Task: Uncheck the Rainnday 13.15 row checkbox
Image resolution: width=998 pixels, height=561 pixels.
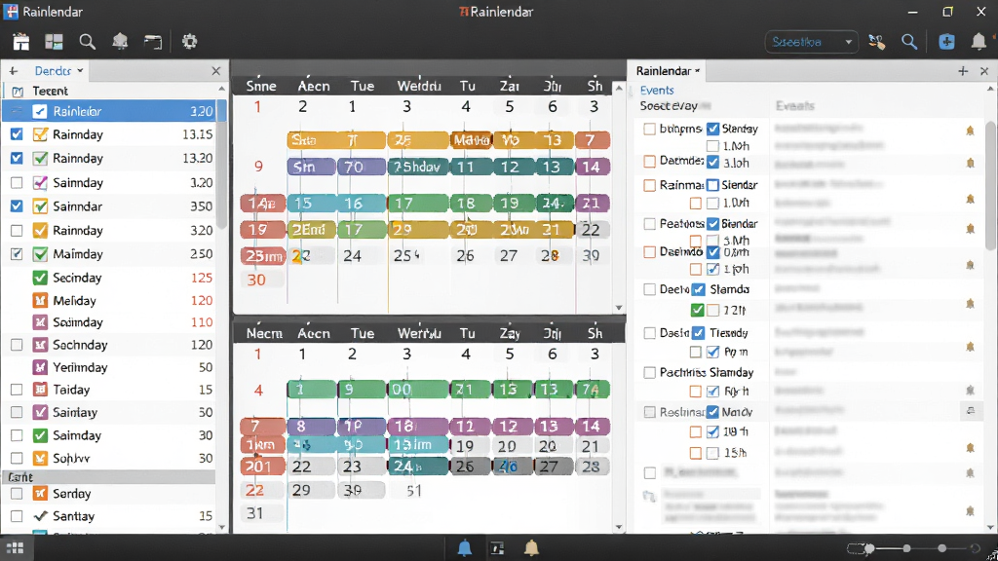Action: [x=17, y=134]
